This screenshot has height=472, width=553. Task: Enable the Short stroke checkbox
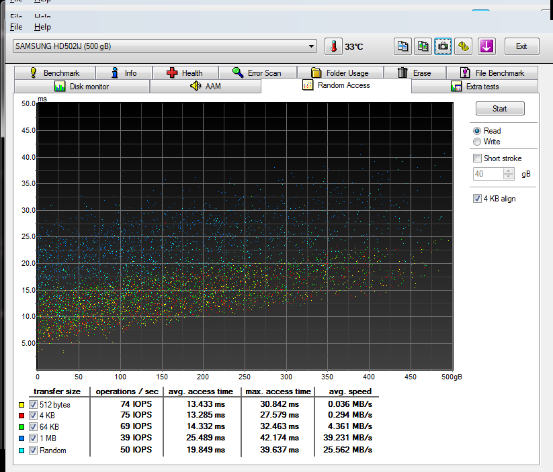(478, 158)
